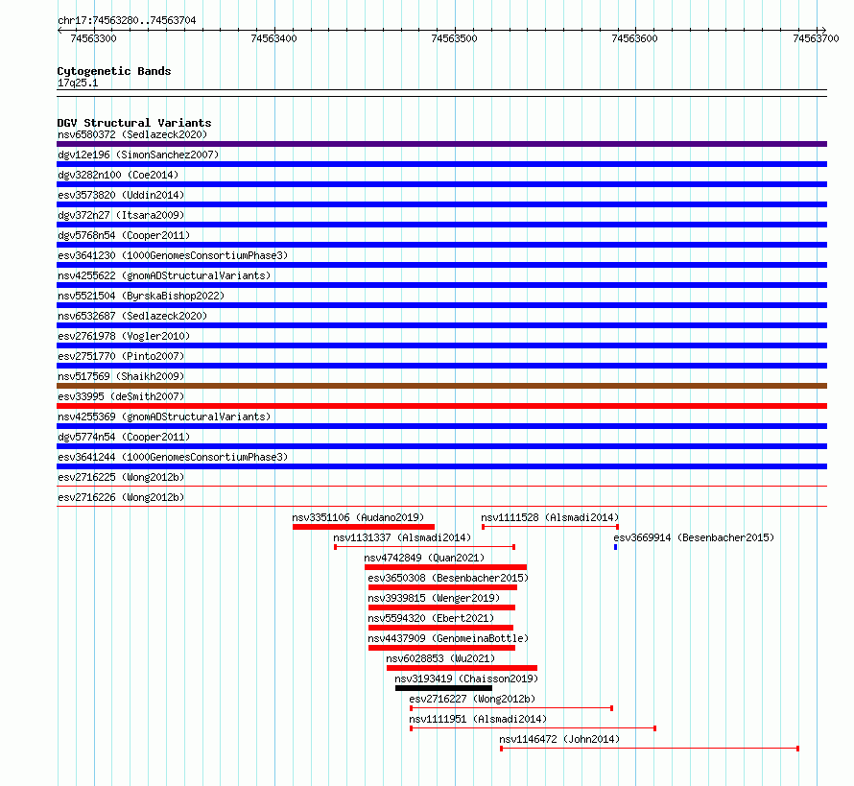Select nsv517569 (Shaikh2009) label

(x=121, y=376)
